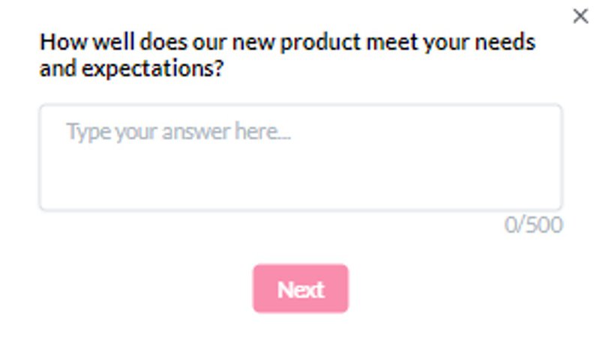Close the survey popup with X icon
This screenshot has width=600, height=340.
point(580,16)
